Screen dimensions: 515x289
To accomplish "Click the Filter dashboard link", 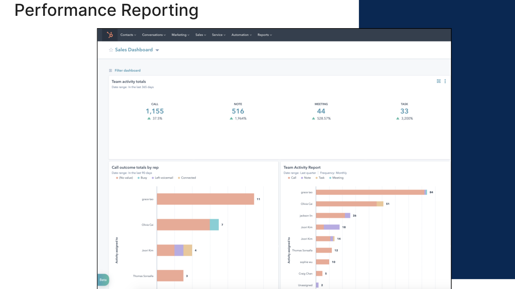I will pyautogui.click(x=127, y=70).
